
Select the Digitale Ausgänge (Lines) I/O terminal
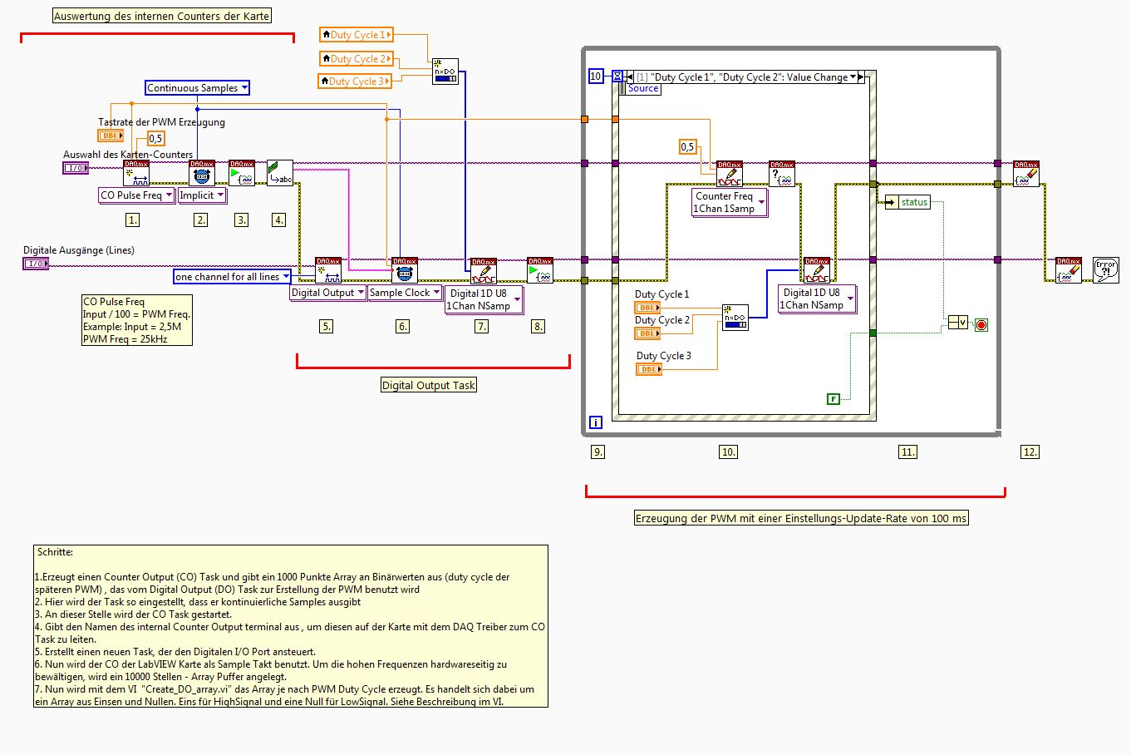point(36,264)
